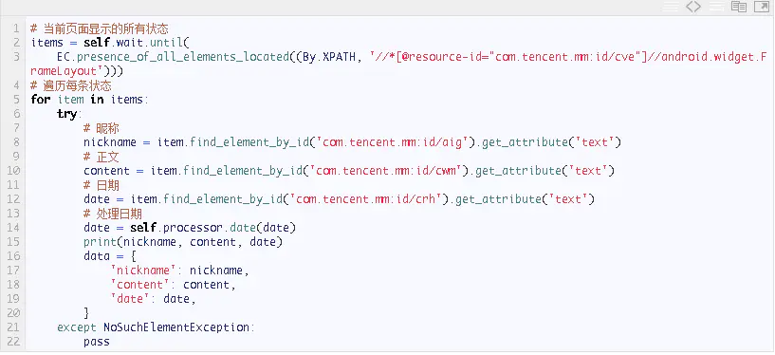Click the 'data = {' assignment
The image size is (775, 355).
point(110,256)
